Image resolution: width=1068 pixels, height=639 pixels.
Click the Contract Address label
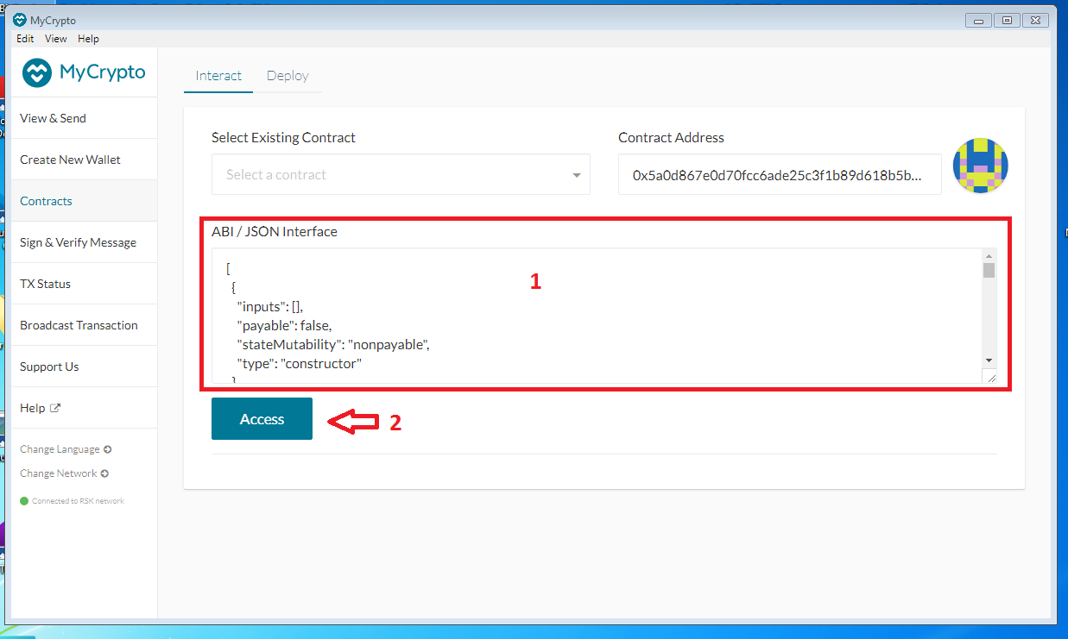[x=671, y=138]
